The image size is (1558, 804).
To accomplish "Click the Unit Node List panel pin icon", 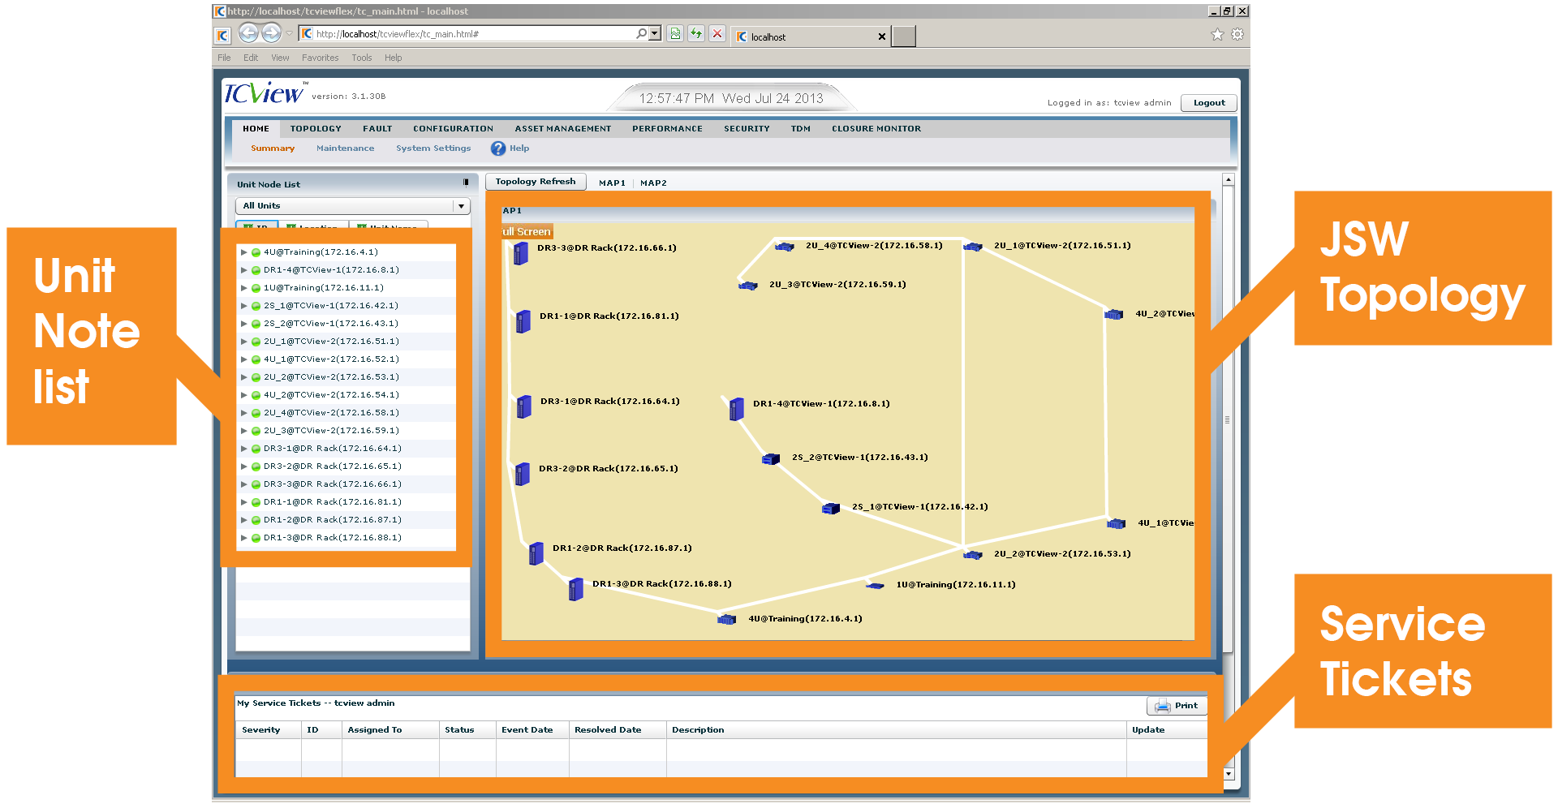I will (x=466, y=183).
